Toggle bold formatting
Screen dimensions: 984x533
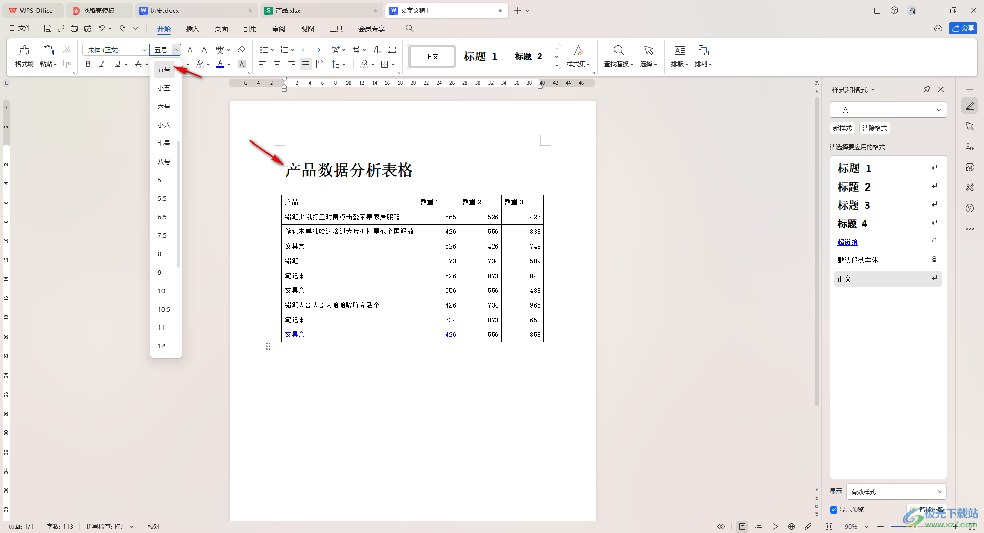88,64
